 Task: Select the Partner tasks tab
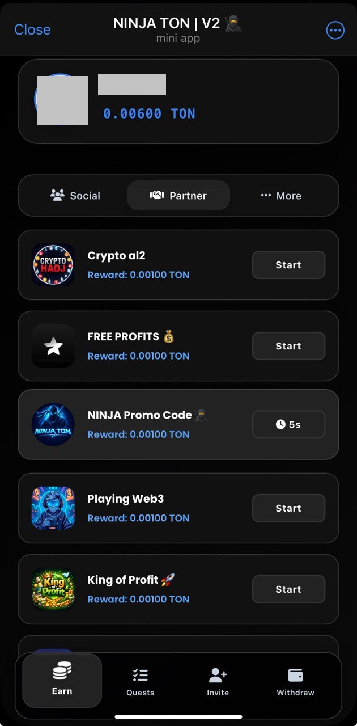(x=178, y=196)
